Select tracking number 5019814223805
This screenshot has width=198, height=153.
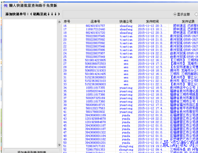pyautogui.click(x=95, y=60)
